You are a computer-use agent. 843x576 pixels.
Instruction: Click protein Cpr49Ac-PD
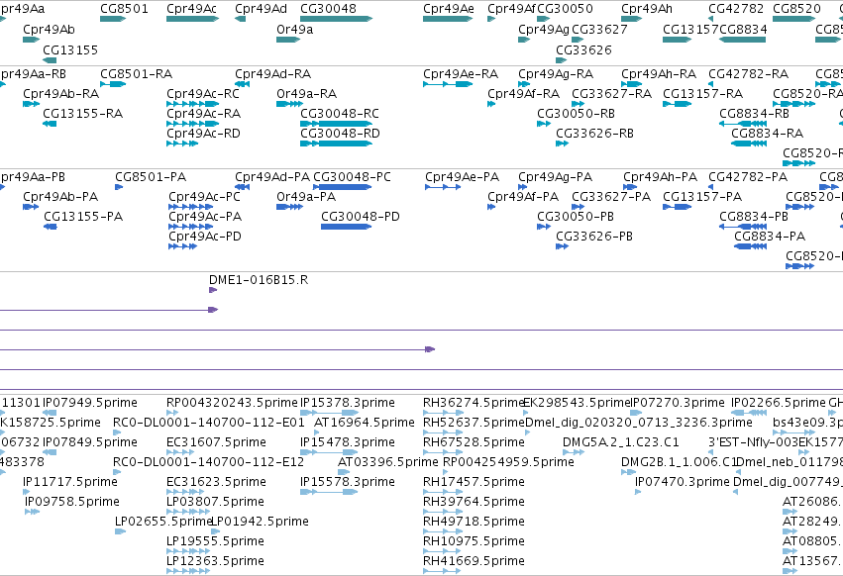tap(205, 237)
